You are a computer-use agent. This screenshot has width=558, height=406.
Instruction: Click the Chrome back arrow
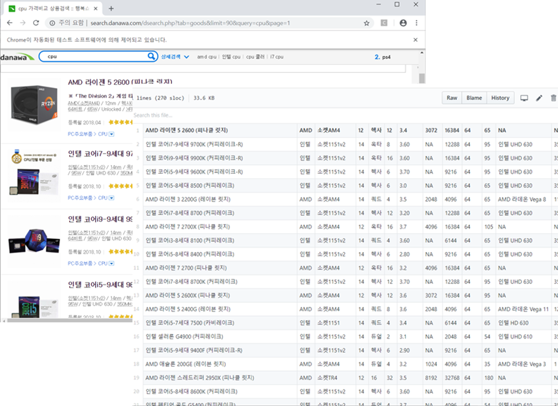10,23
